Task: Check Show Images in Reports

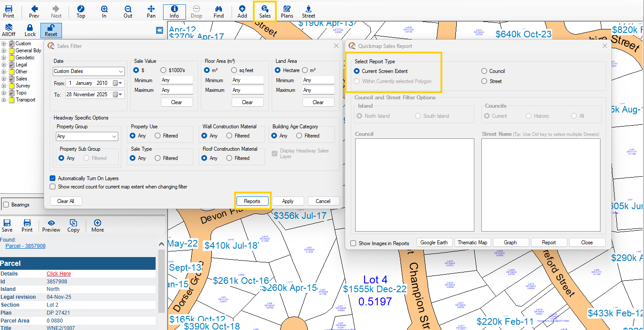Action: pyautogui.click(x=353, y=242)
